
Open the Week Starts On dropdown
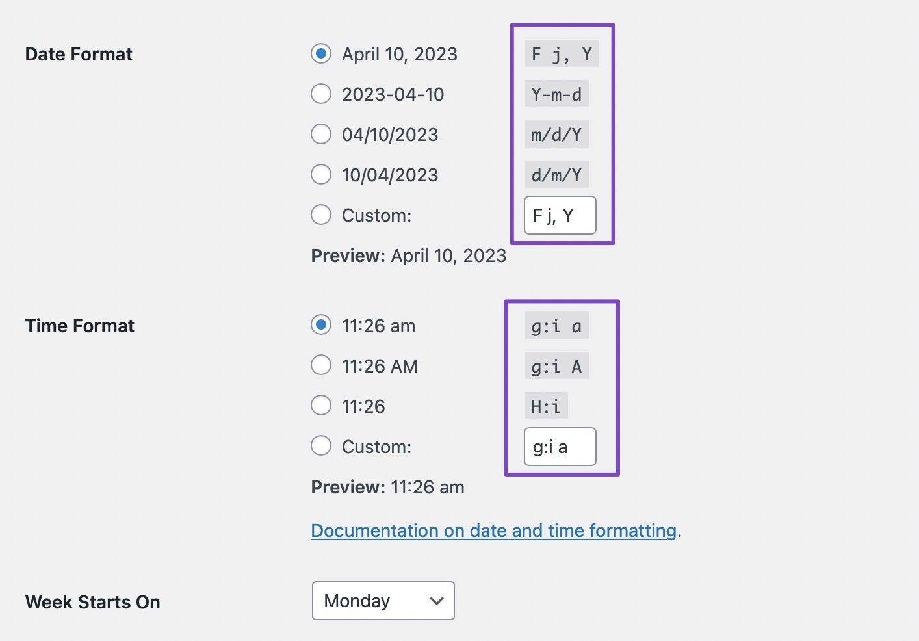[x=383, y=601]
